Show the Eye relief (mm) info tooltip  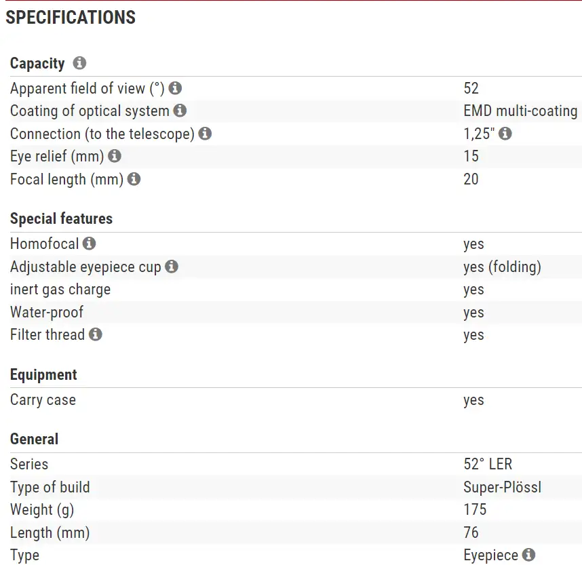[x=115, y=156]
